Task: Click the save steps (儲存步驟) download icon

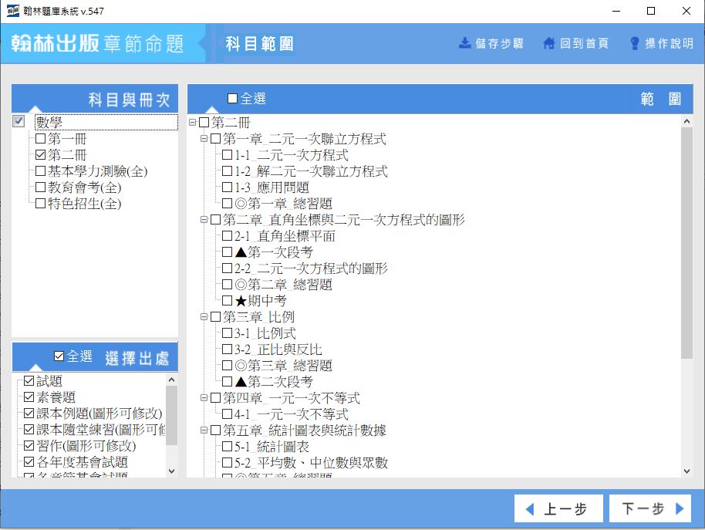Action: (x=465, y=43)
